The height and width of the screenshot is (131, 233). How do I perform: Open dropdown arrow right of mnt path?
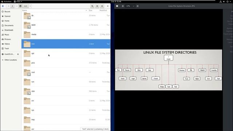point(30,6)
